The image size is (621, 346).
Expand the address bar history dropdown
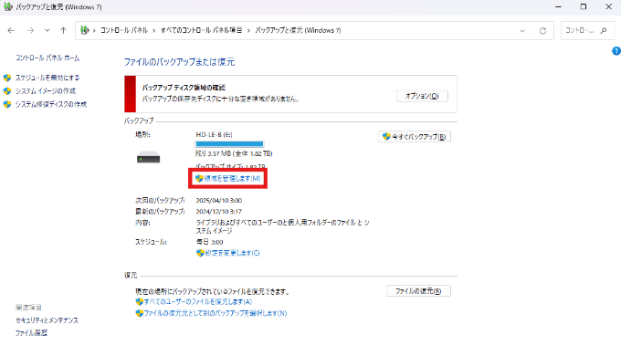(522, 30)
